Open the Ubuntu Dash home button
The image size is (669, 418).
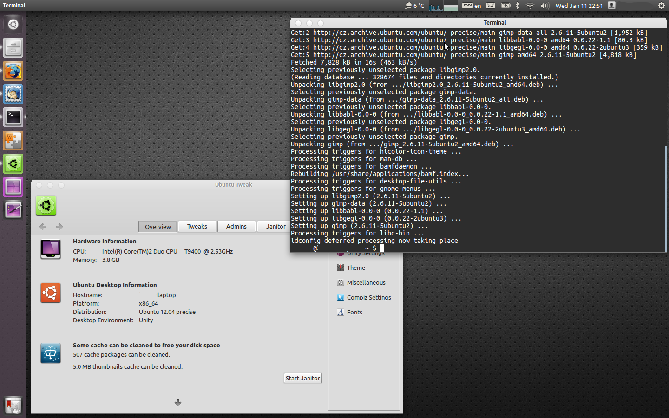(13, 24)
